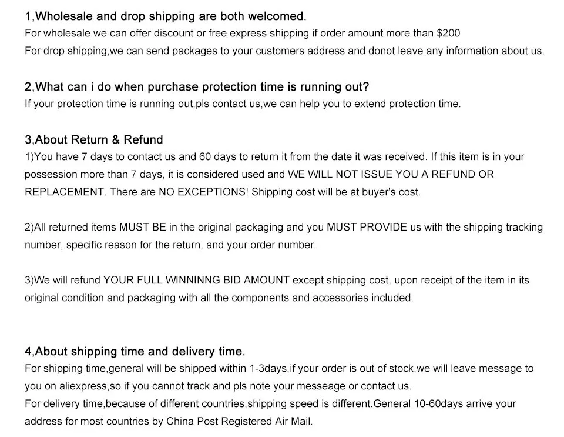Click the '7 days to contact us' line

click(x=274, y=156)
